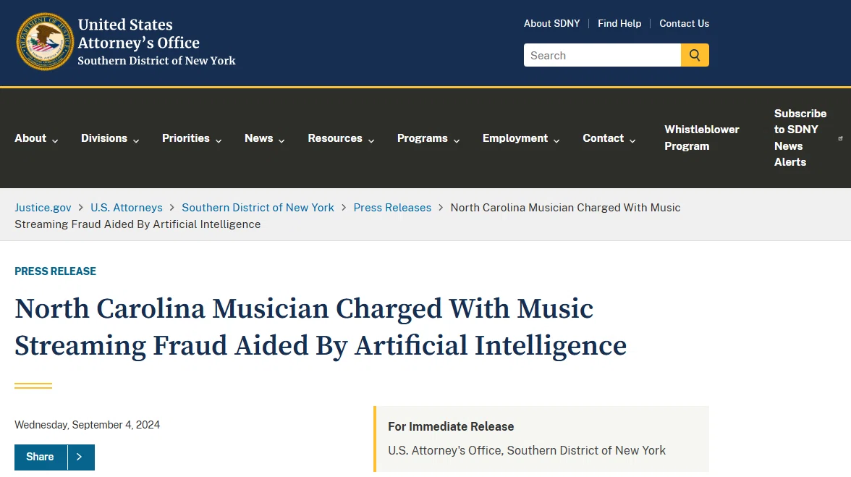
Task: Open the Resources navigation menu
Action: [x=341, y=138]
